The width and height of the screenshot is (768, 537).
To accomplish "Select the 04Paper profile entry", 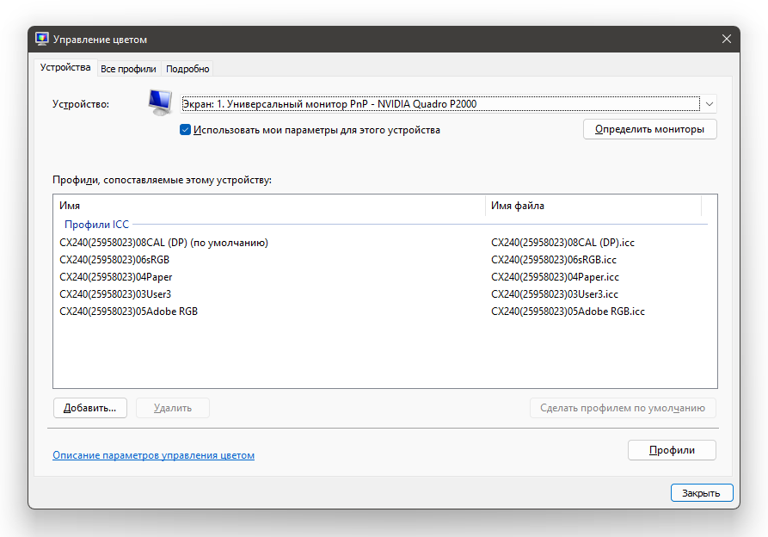I will (x=116, y=277).
